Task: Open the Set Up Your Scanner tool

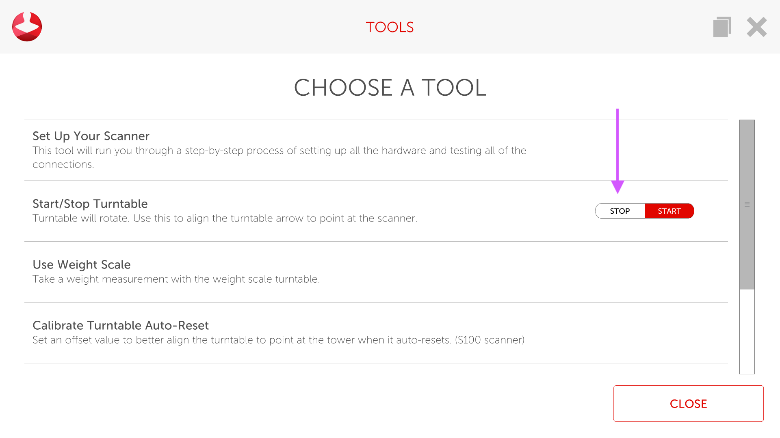Action: click(91, 136)
